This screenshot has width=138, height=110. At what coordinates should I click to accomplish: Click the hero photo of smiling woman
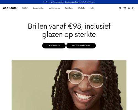[69, 85]
